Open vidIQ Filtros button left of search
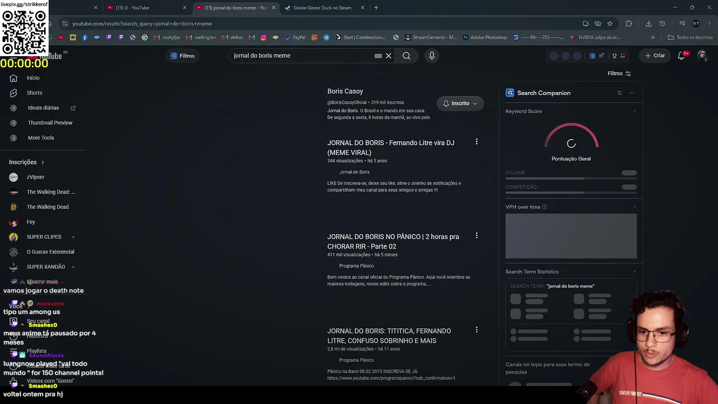 (x=182, y=56)
